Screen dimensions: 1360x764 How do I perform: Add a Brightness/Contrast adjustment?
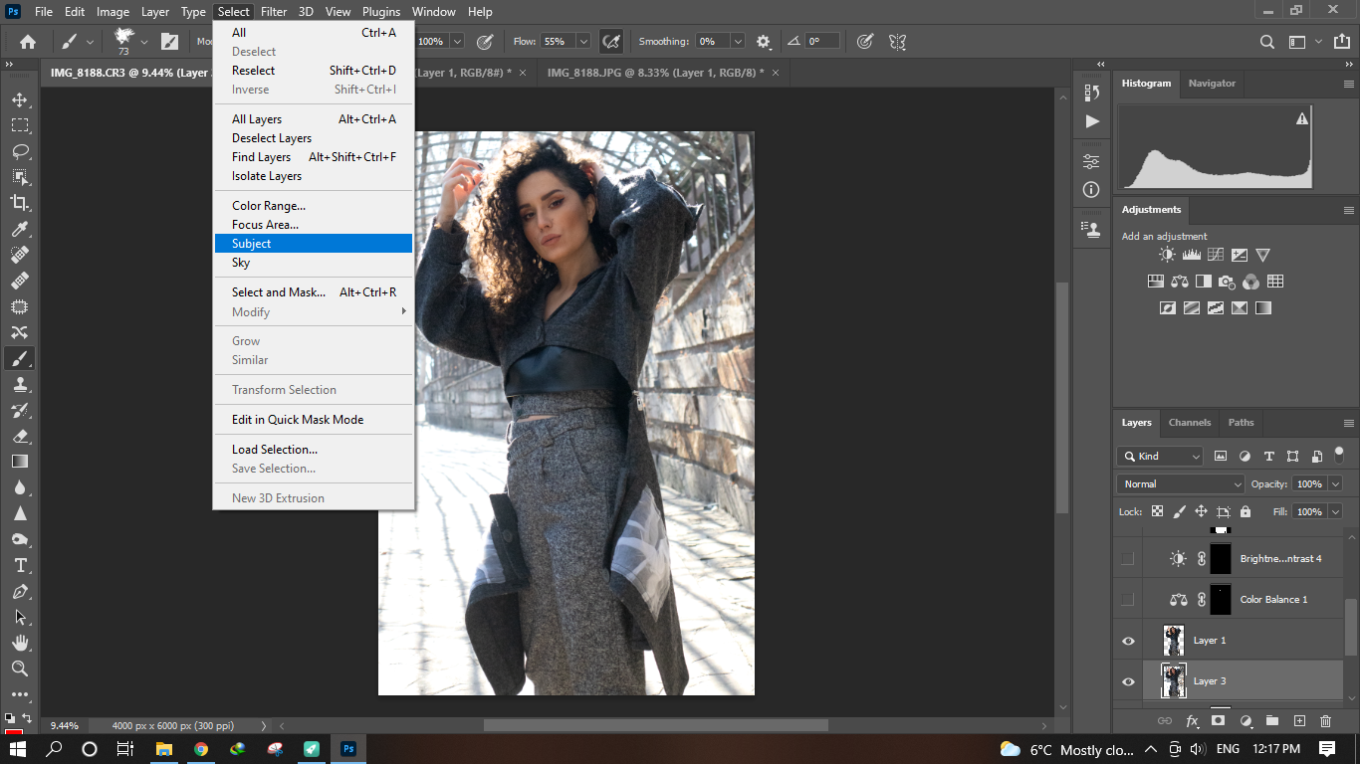coord(1167,255)
